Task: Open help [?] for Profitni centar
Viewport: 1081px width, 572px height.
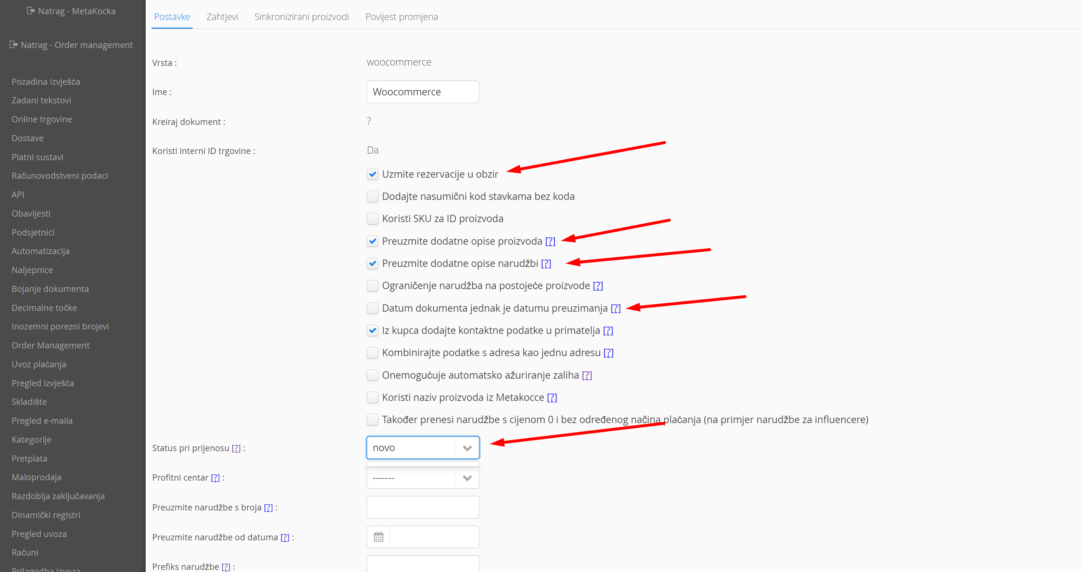Action: (215, 478)
